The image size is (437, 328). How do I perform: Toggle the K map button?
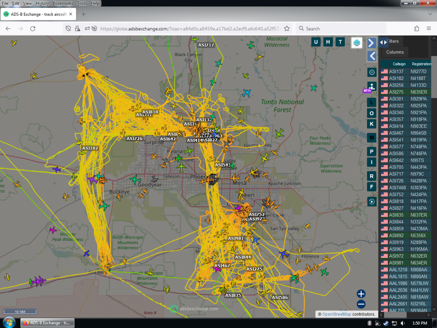tap(372, 124)
